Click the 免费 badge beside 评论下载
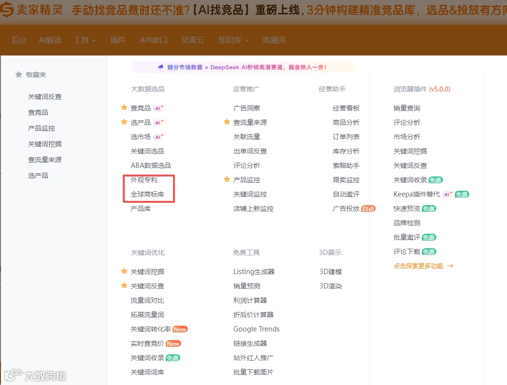Screen dimensions: 507x385 (x=429, y=252)
